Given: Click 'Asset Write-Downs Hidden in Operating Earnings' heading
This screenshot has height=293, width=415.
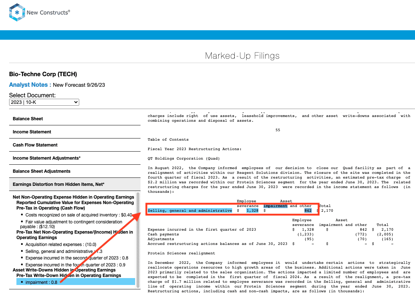Looking at the screenshot, I should [x=64, y=270].
